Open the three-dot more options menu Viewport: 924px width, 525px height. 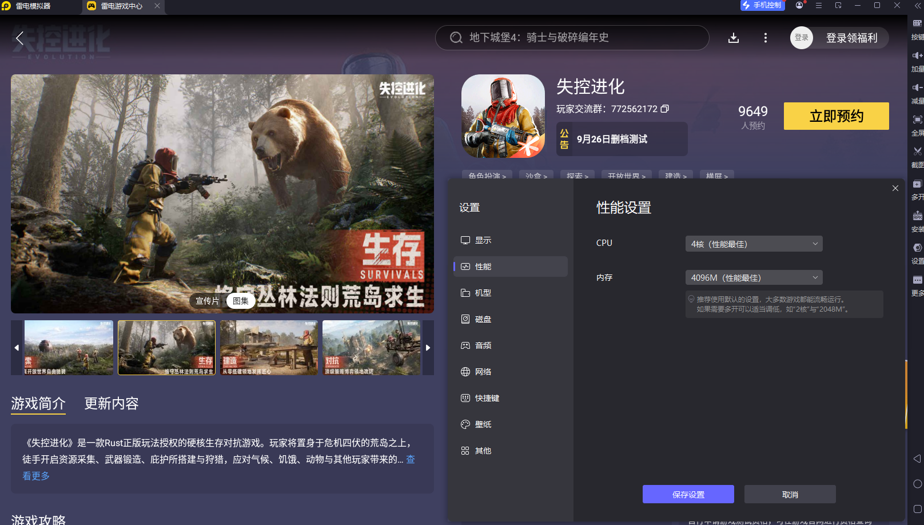(766, 38)
